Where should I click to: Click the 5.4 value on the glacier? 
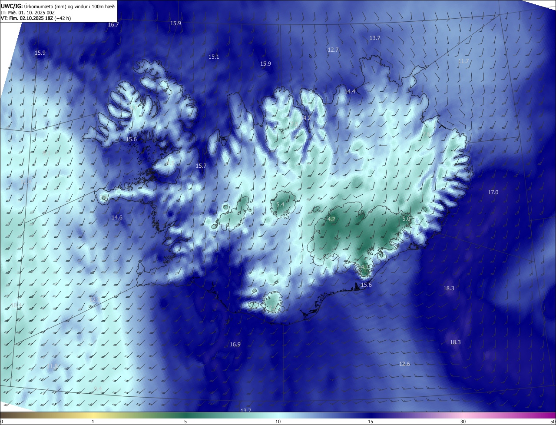pos(280,205)
